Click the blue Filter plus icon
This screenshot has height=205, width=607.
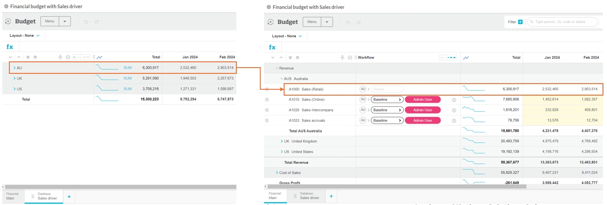[x=520, y=22]
